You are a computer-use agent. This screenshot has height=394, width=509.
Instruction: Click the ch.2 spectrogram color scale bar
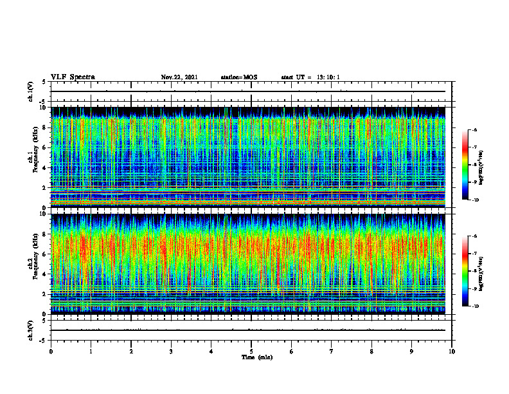(465, 271)
